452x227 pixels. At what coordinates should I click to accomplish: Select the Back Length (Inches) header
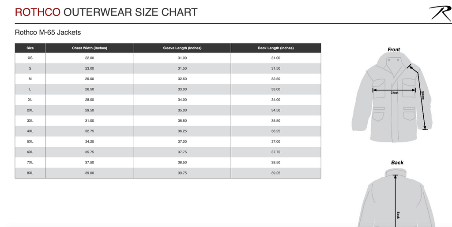276,48
